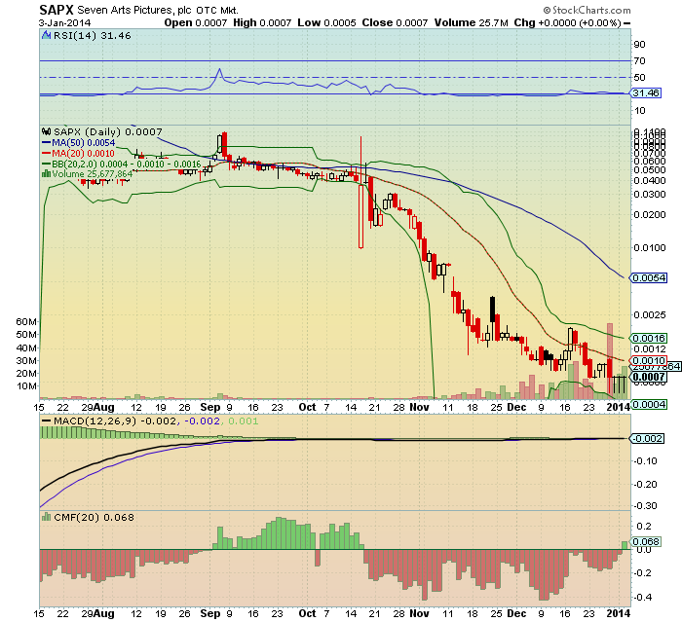Click the MA(20) 0.0010 legend entry
Viewport: 682px width, 622px height.
tap(83, 153)
